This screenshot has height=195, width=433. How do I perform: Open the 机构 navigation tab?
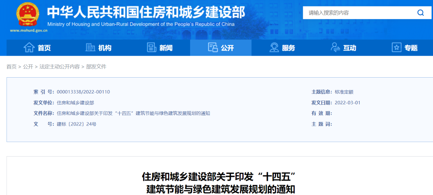click(98, 48)
